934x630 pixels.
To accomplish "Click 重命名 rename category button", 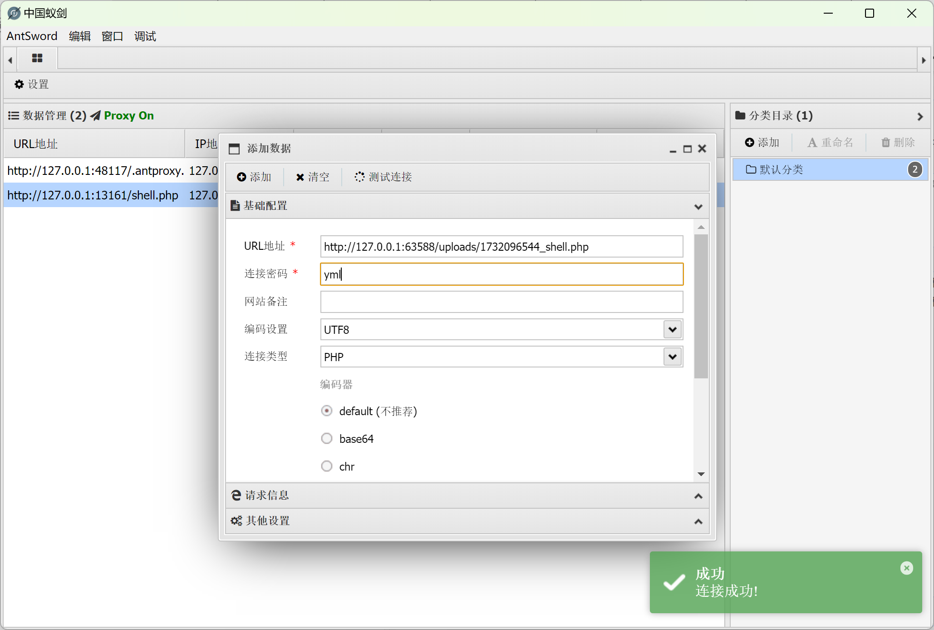I will pos(830,143).
